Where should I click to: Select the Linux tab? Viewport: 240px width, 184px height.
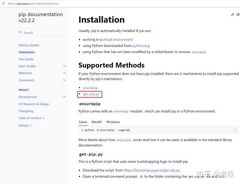pyautogui.click(x=83, y=122)
